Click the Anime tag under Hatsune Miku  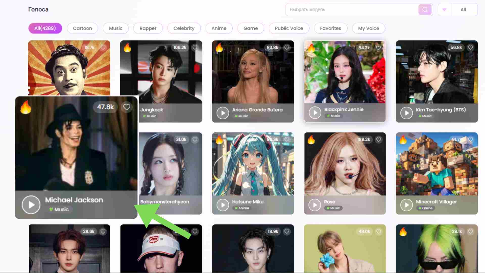click(242, 208)
